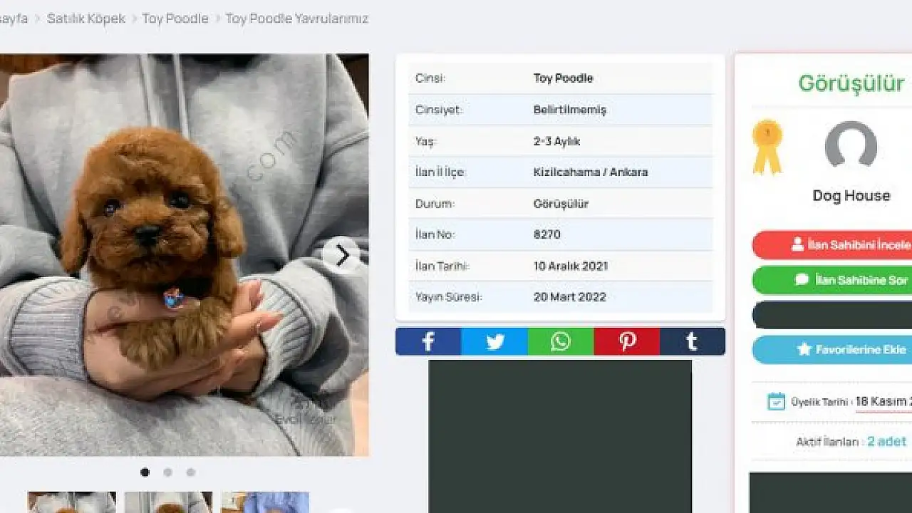Image resolution: width=912 pixels, height=513 pixels.
Task: Jump to third carousel dot
Action: tap(191, 472)
